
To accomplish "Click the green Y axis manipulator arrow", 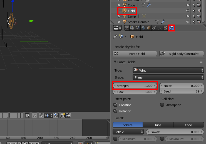I will pos(32,21).
